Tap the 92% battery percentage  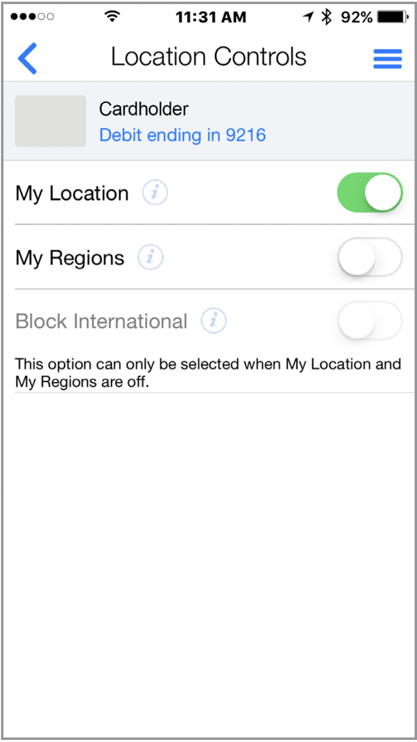pyautogui.click(x=356, y=17)
